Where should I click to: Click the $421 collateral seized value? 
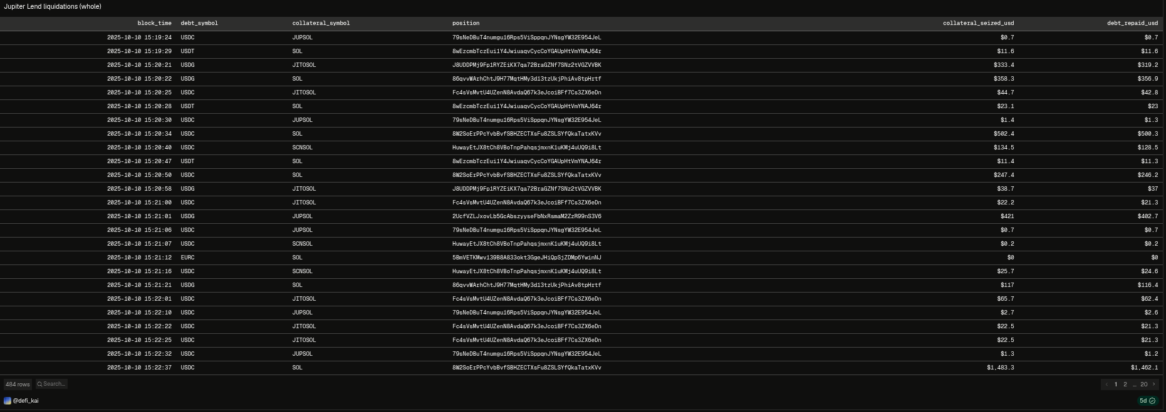(1007, 216)
